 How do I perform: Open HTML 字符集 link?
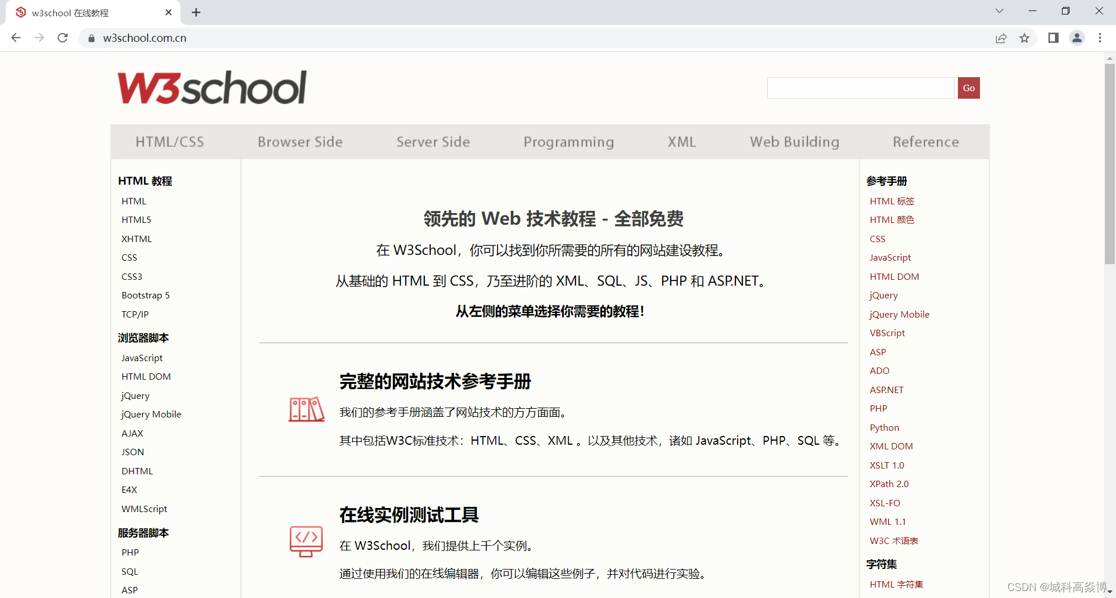pos(896,584)
